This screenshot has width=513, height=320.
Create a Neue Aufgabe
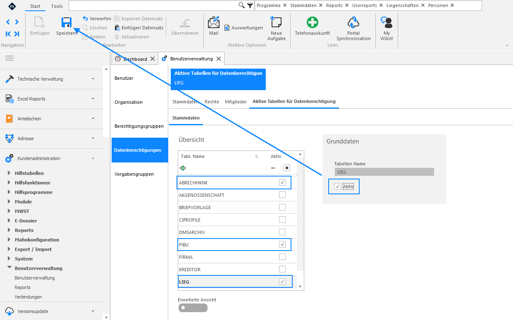[x=276, y=28]
